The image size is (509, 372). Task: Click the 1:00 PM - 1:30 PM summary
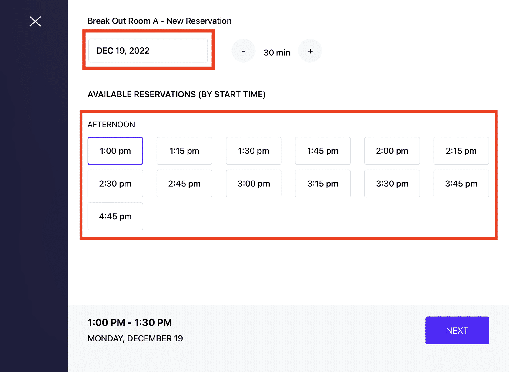pyautogui.click(x=130, y=323)
